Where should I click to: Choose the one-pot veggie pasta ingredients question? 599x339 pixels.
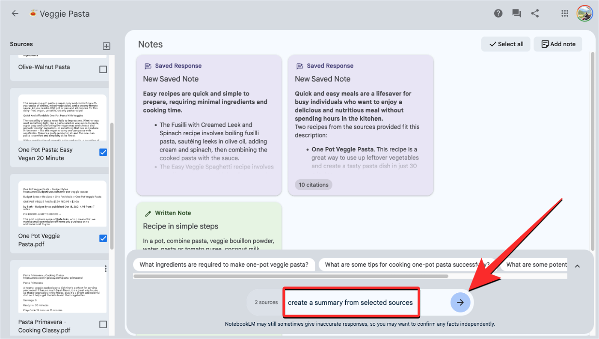pos(224,265)
